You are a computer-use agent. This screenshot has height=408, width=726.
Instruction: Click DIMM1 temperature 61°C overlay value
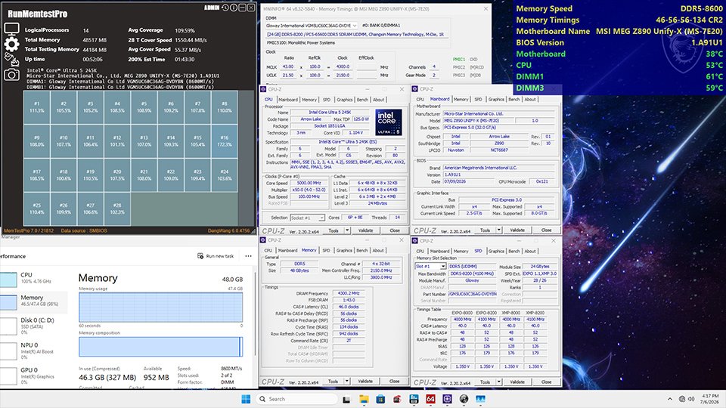pos(715,76)
